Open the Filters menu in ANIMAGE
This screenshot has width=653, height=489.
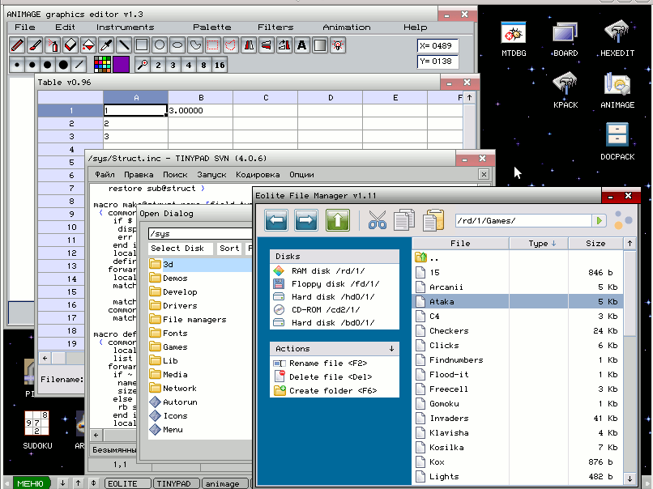click(x=275, y=27)
